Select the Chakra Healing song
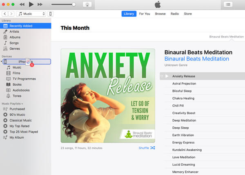245x175 pixels. pos(205,98)
